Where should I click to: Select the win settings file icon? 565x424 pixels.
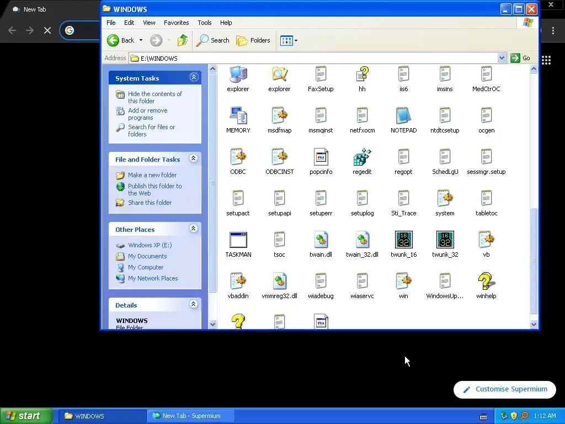(403, 281)
